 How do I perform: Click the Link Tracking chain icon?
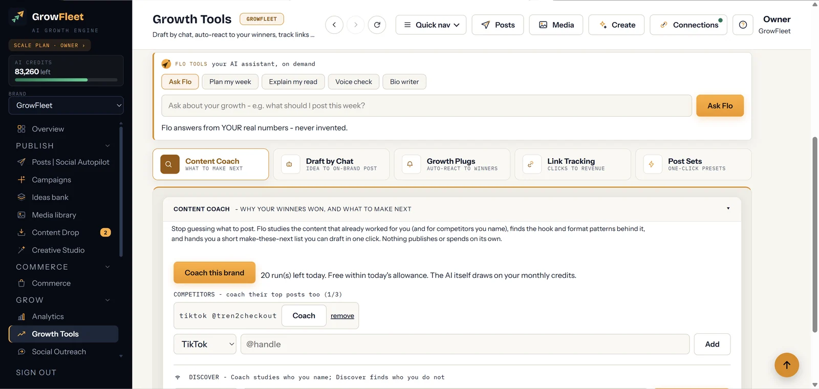point(532,164)
